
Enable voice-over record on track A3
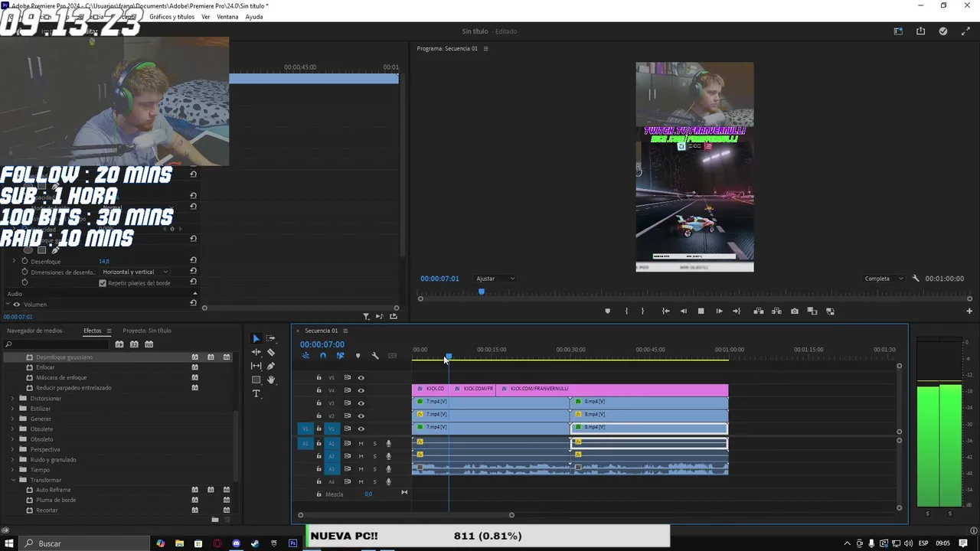388,469
